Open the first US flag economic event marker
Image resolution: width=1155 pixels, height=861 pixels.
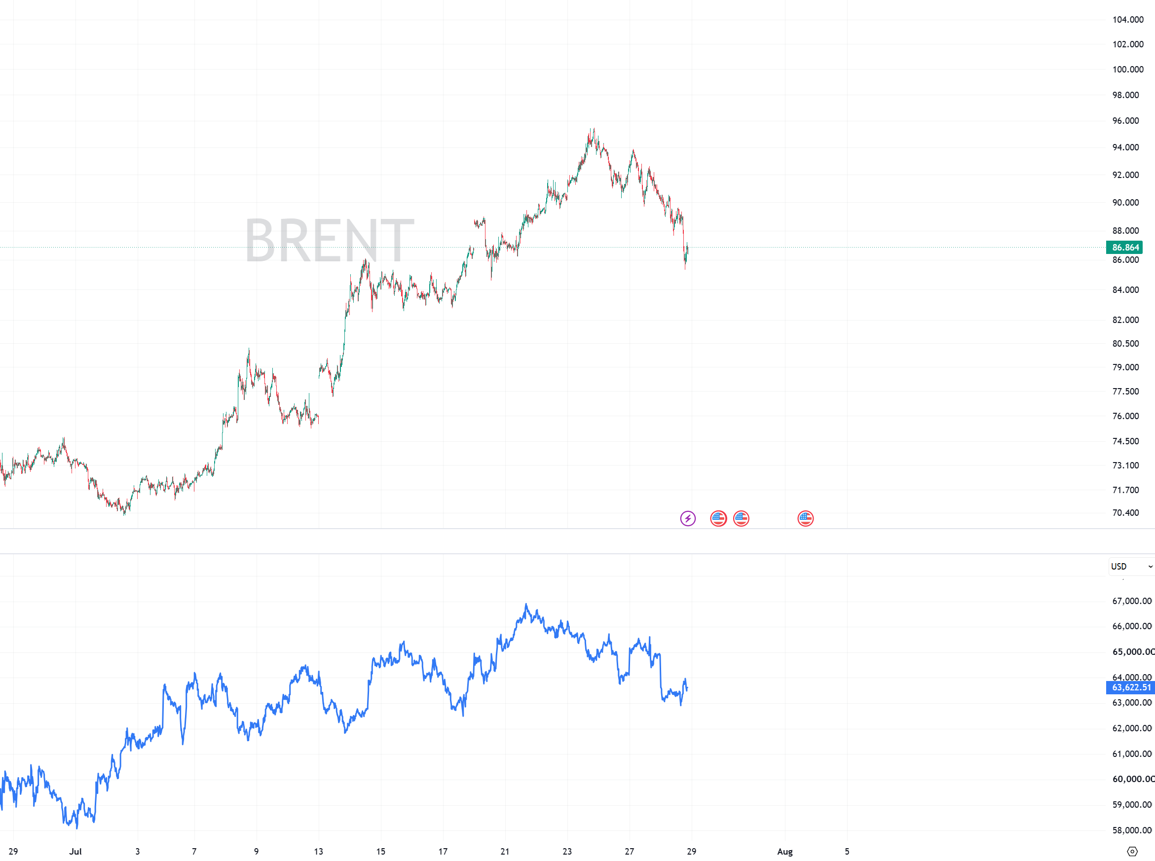pos(718,519)
